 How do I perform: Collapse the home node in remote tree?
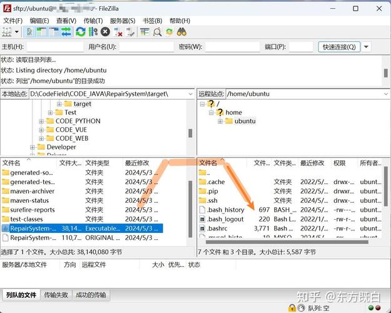coord(211,113)
